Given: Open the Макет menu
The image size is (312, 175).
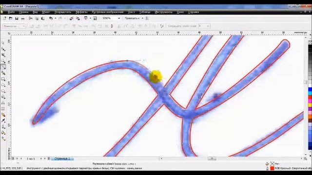Looking at the screenshot, I should (x=46, y=12).
